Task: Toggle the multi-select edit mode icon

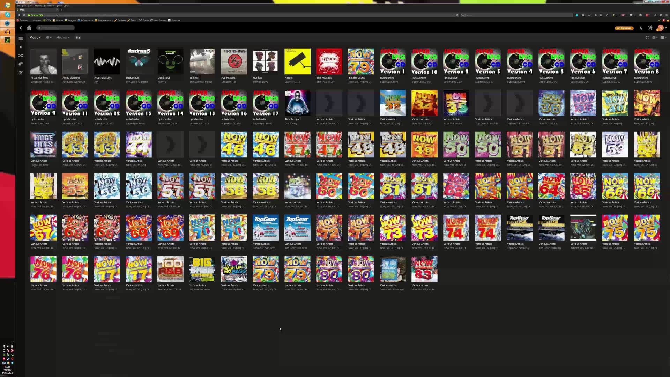Action: (21, 73)
